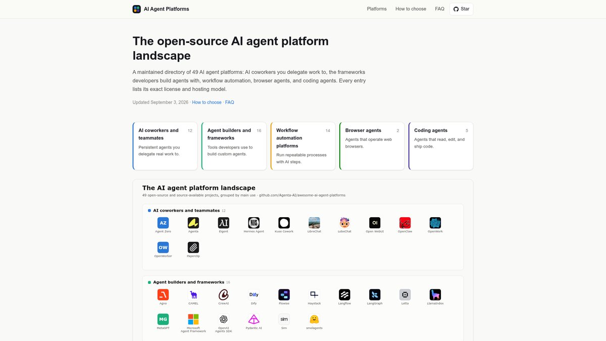
Task: Click the github.com/Agenta-AI/awesome-ai-agent-platforms text
Action: [x=302, y=195]
